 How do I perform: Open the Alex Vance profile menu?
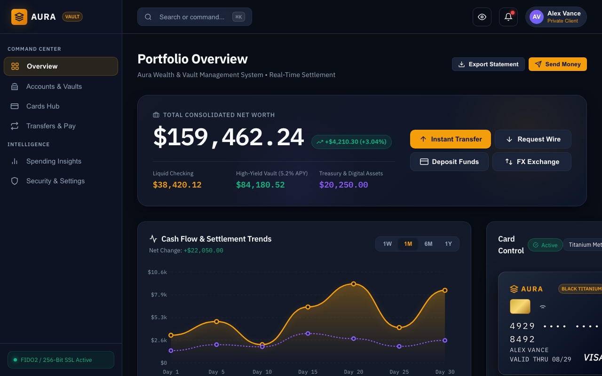(x=556, y=17)
